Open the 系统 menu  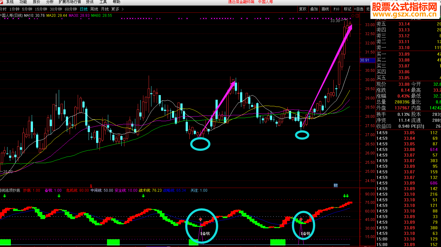point(10,2)
